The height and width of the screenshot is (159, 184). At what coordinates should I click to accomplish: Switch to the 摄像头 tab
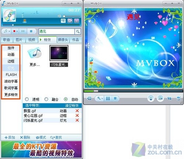63,40
